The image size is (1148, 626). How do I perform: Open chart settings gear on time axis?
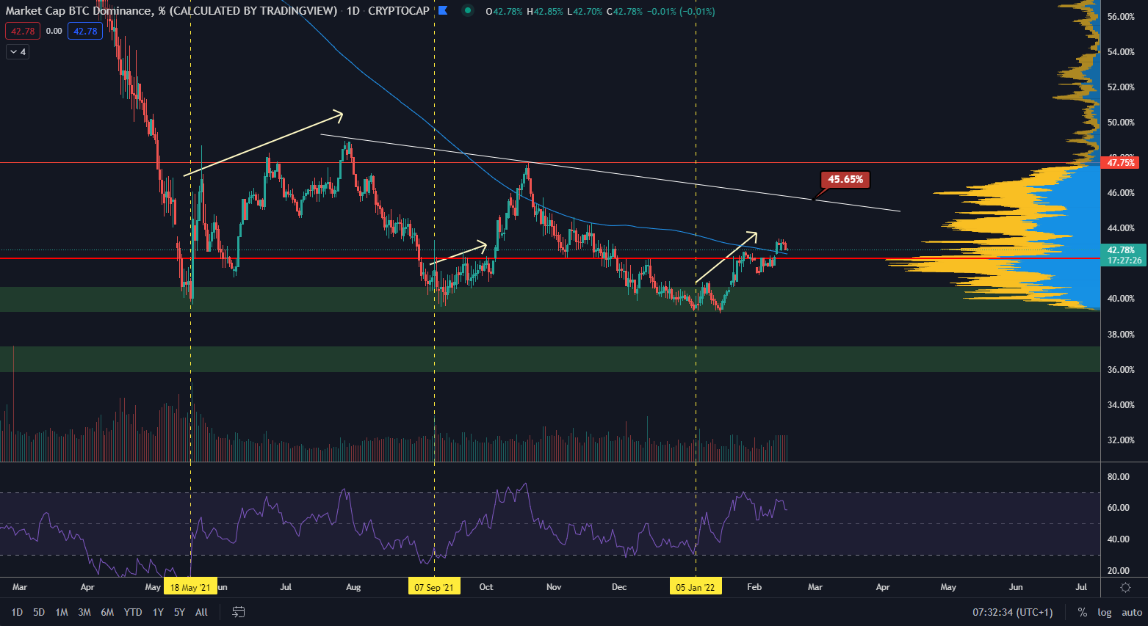[1124, 587]
